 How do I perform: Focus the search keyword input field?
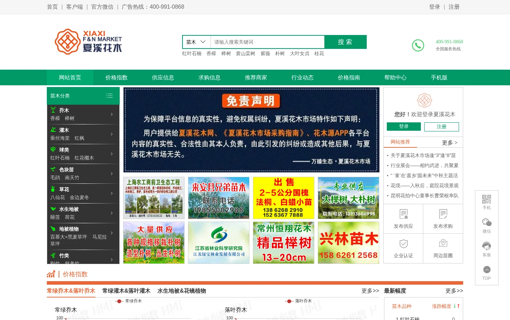pyautogui.click(x=267, y=42)
